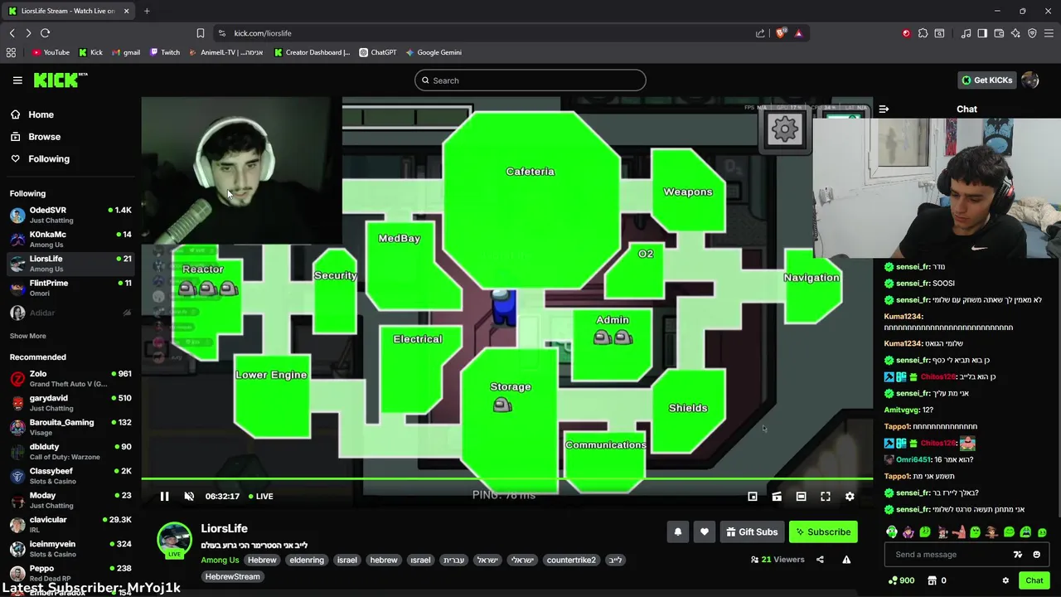Click the 900 channel points balance
The width and height of the screenshot is (1061, 597).
tap(900, 580)
